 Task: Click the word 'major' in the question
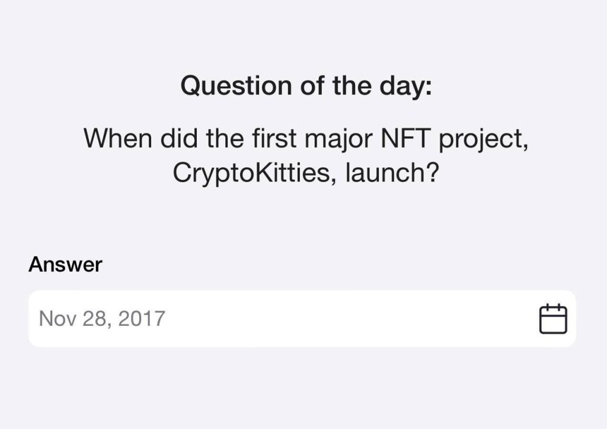[x=339, y=141]
